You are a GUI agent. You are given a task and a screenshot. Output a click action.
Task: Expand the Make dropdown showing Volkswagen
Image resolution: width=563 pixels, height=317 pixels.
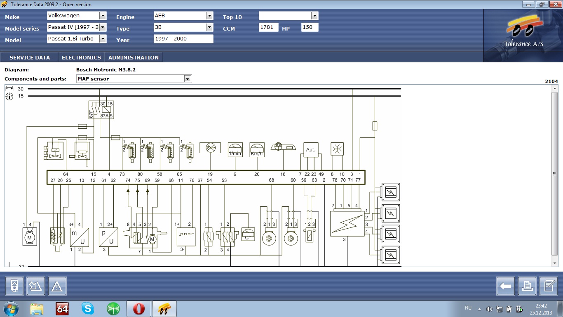103,16
